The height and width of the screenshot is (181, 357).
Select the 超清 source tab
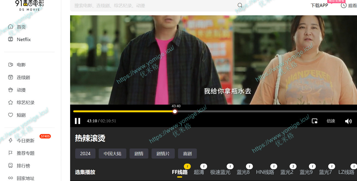point(199,172)
